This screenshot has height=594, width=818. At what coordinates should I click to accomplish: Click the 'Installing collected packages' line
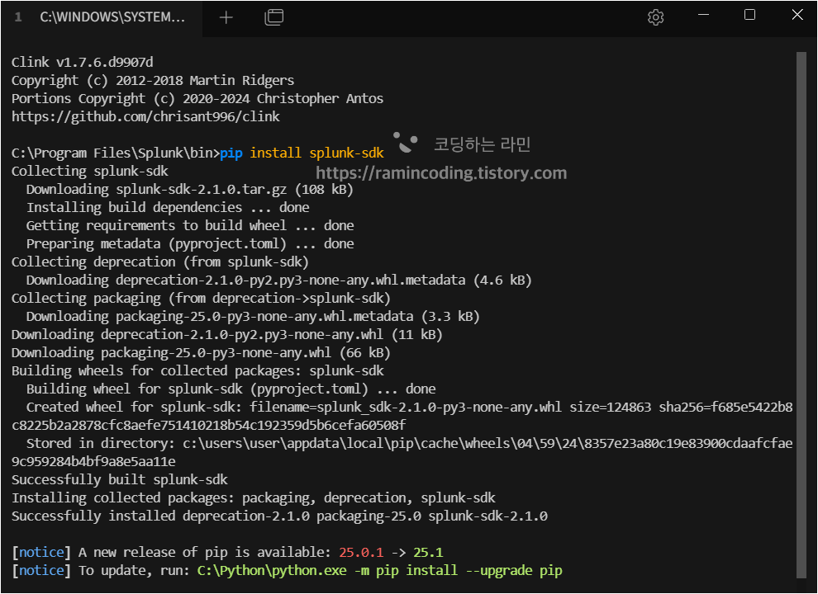click(x=254, y=497)
